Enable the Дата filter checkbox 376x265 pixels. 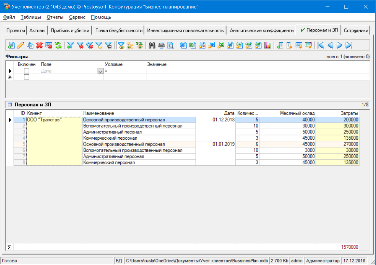click(x=27, y=71)
